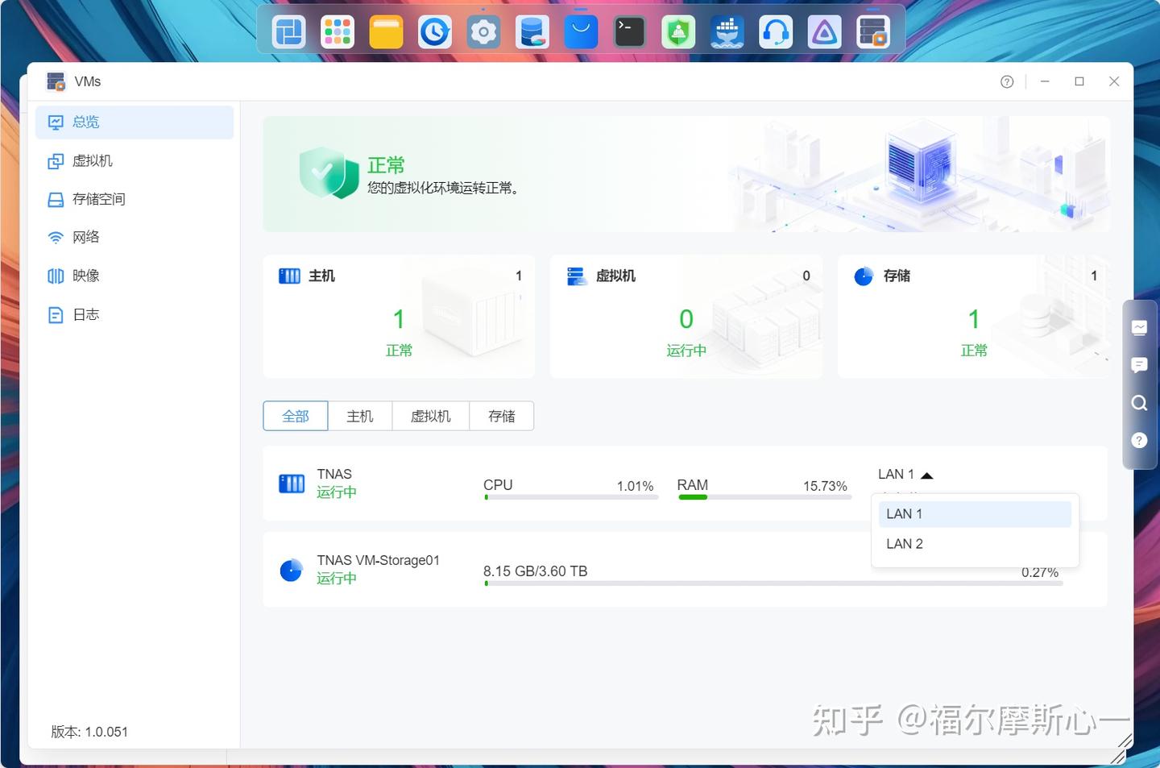Maximize the VMs window
The image size is (1160, 768).
pos(1079,81)
